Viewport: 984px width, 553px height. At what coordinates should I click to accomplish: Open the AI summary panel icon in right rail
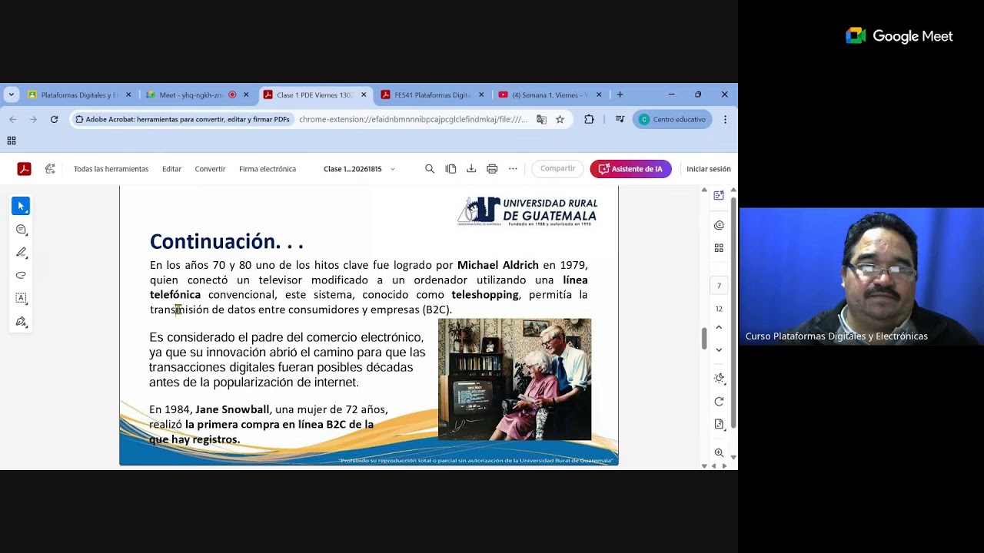click(719, 195)
